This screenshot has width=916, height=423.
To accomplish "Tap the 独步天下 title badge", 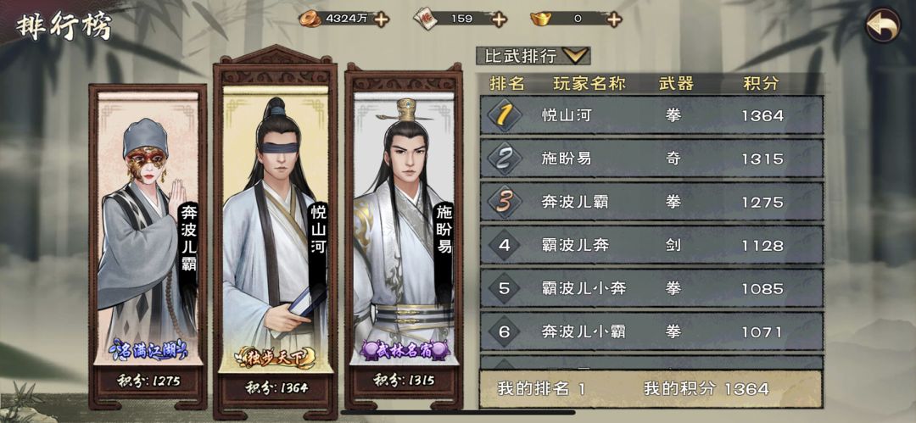I will (275, 358).
